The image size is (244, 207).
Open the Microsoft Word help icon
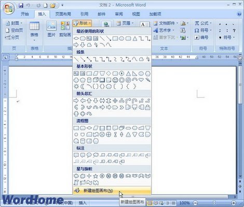(x=239, y=14)
